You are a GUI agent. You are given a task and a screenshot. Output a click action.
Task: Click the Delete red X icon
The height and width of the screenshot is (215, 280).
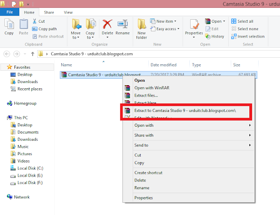tap(107, 24)
